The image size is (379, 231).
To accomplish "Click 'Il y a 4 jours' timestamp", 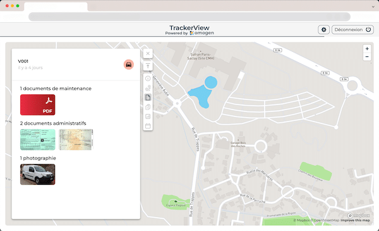I will (x=30, y=68).
